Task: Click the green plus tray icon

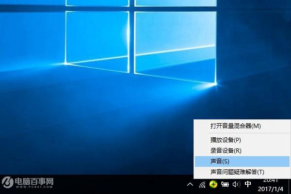Action: 213,184
